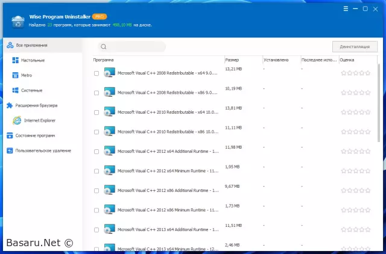The image size is (386, 254).
Task: Check Visual C++ 2008 x86 Redistributable checkbox
Action: (96, 93)
